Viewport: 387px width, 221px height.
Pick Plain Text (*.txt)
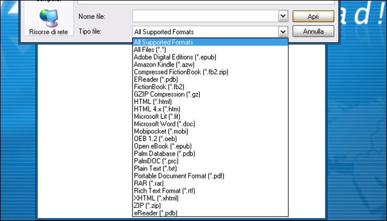210,168
